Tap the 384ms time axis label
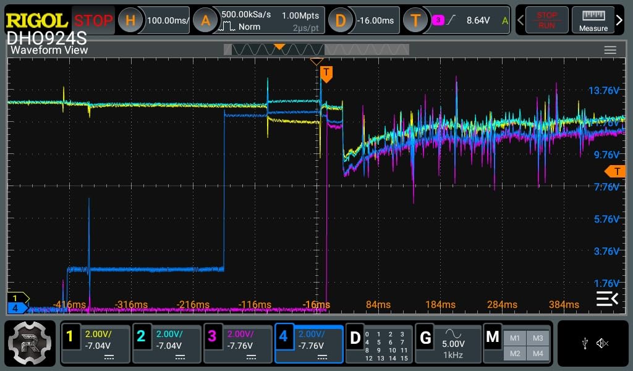Viewport: 633px width, 371px height. [x=564, y=304]
